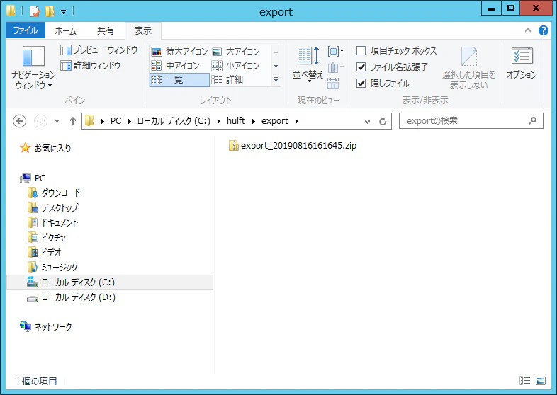
Task: Select Small icons (小アイコン) layout
Action: (236, 66)
